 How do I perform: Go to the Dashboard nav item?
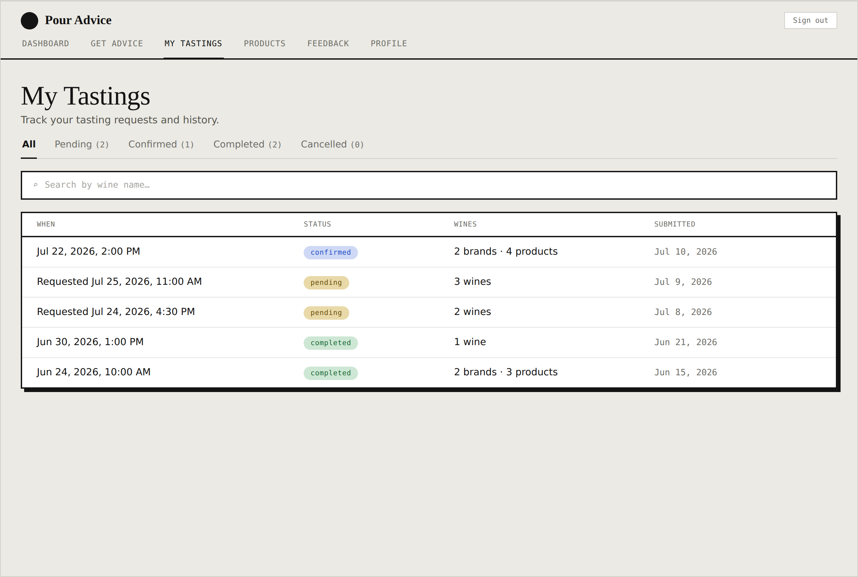click(x=46, y=44)
